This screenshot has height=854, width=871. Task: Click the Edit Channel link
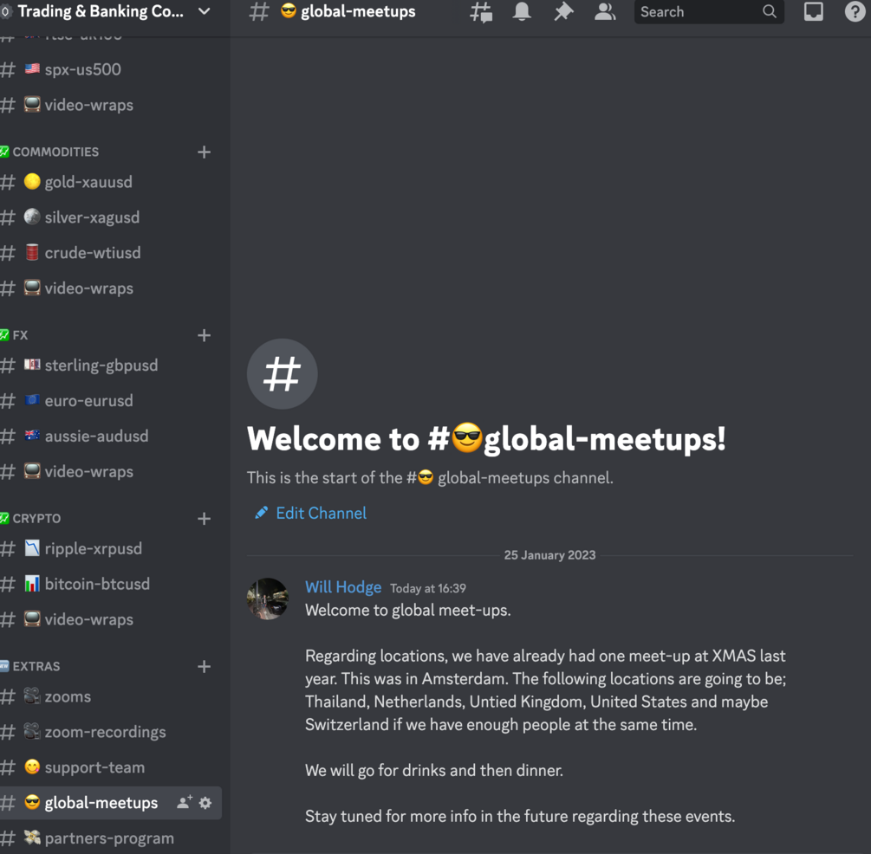point(321,513)
